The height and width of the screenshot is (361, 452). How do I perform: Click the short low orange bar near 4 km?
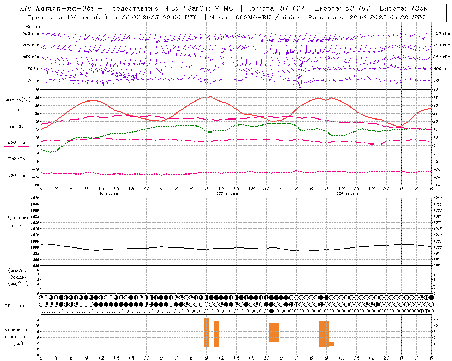click(x=331, y=344)
